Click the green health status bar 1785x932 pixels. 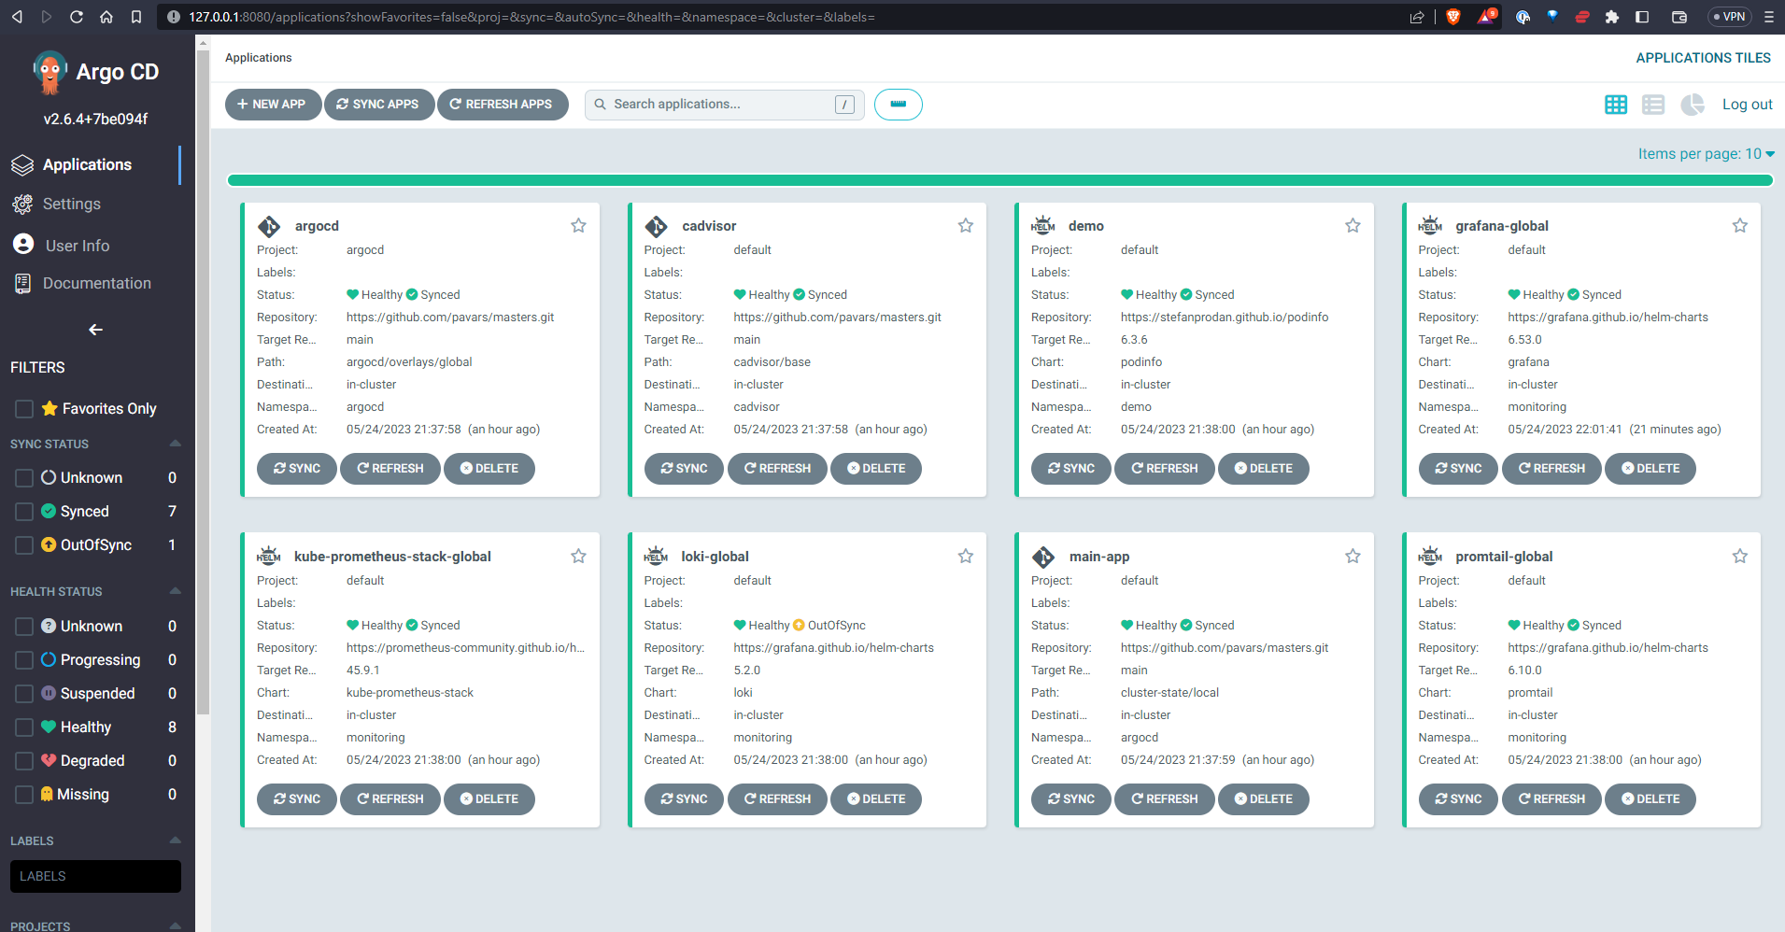pos(999,180)
